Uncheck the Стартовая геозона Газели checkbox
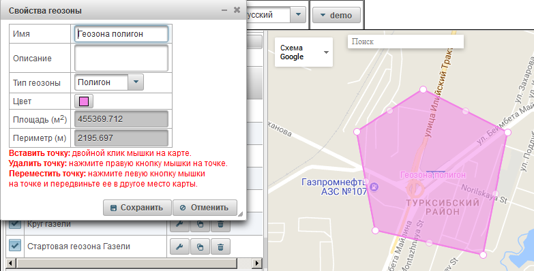 pos(14,246)
